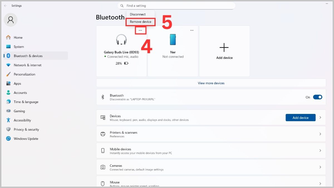
Task: Click the Mobile devices phone icon
Action: (x=103, y=150)
